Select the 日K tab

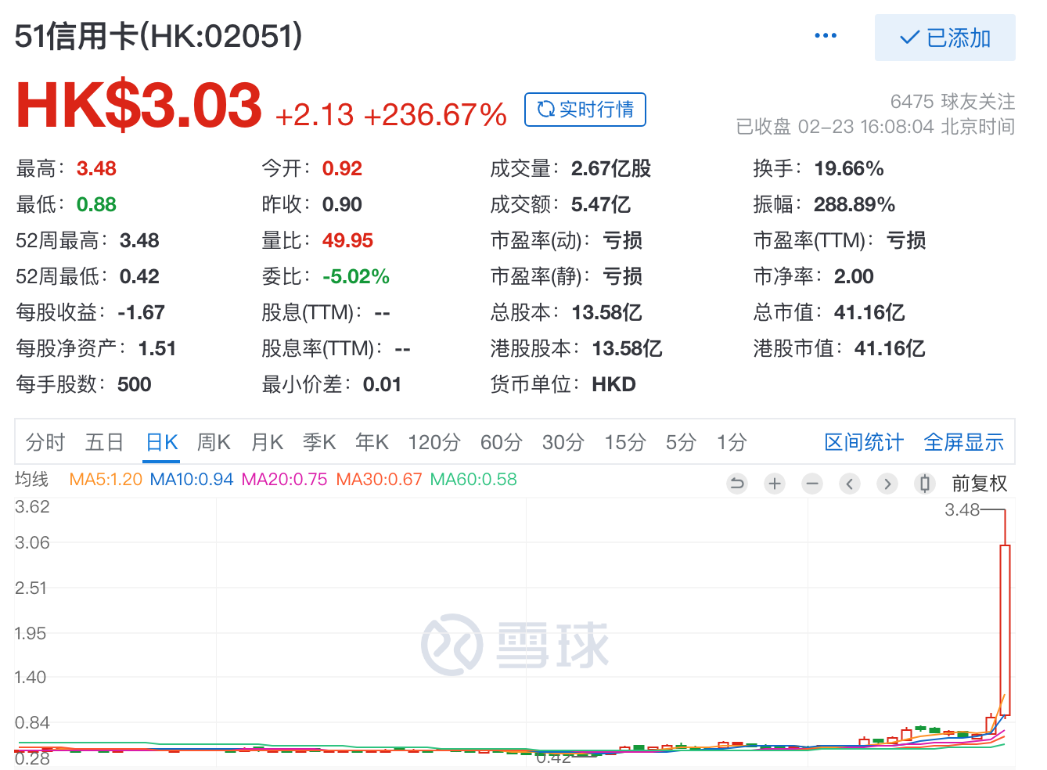(163, 442)
